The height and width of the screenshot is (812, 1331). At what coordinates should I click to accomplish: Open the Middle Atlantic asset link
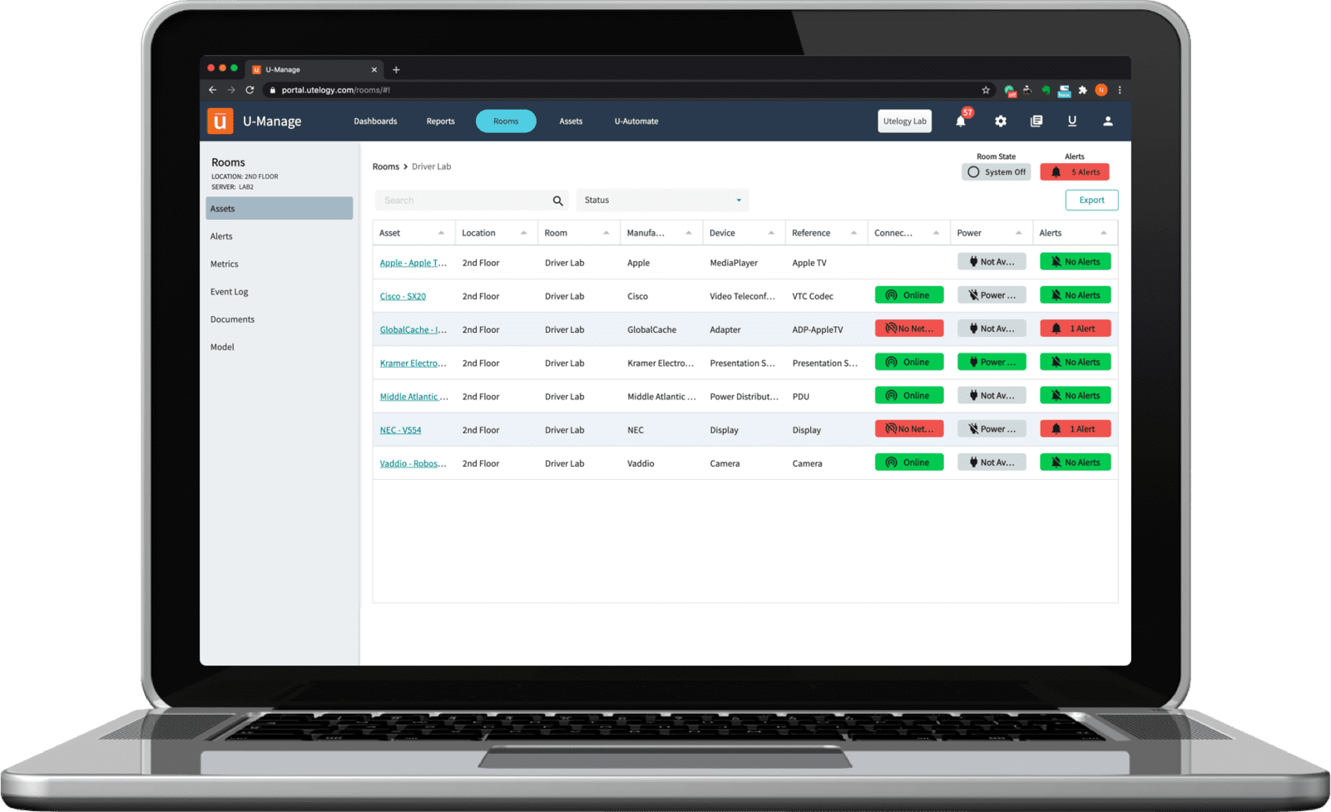coord(413,397)
